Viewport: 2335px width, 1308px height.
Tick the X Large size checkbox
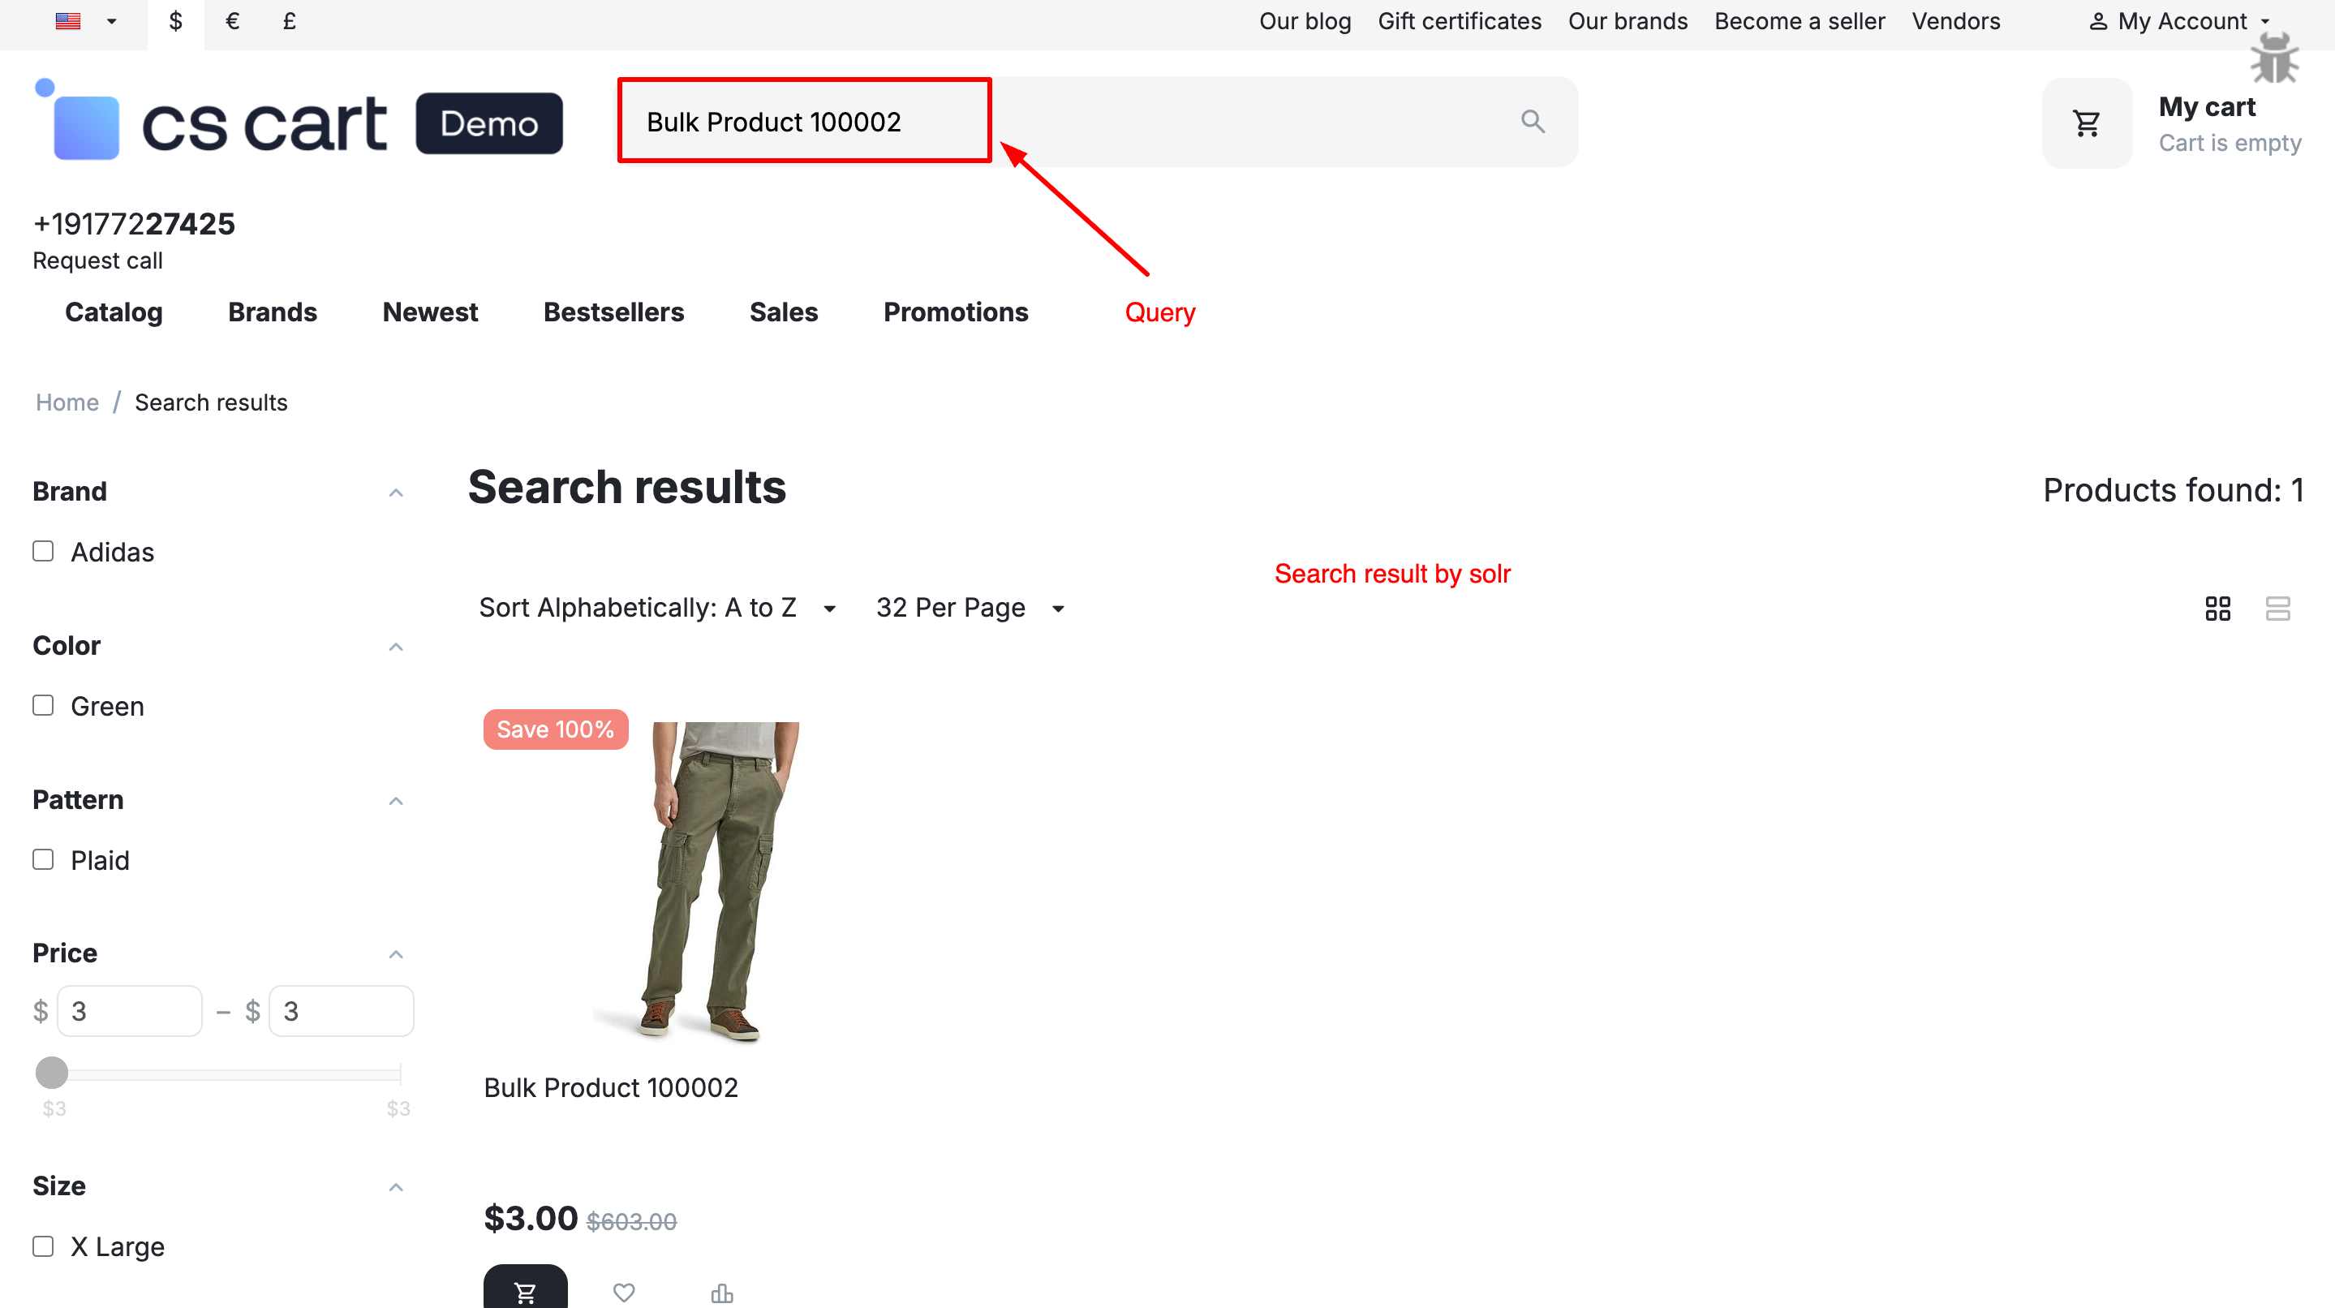pyautogui.click(x=44, y=1246)
